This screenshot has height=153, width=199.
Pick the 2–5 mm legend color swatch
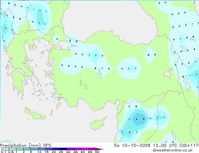[x=27, y=149]
